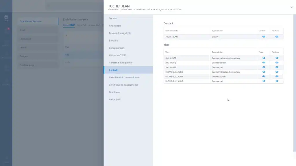View Relation for JOU ANDRE Commercial production animale
This screenshot has height=166, width=296.
coord(277,58)
